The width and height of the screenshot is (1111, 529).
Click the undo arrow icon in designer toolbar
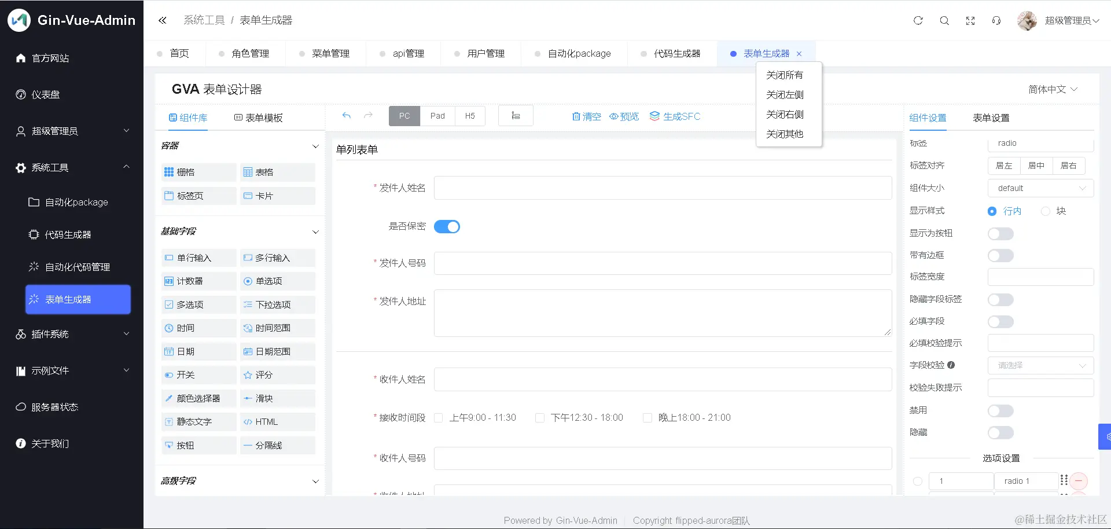(x=346, y=116)
